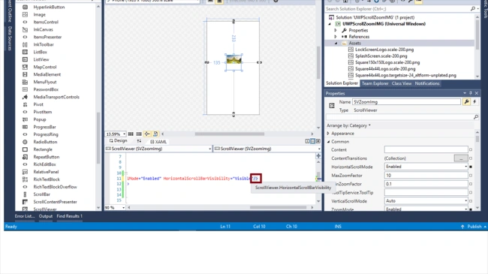Toggle the highlighted project code icon beside snaplines
488x274 pixels.
(155, 134)
